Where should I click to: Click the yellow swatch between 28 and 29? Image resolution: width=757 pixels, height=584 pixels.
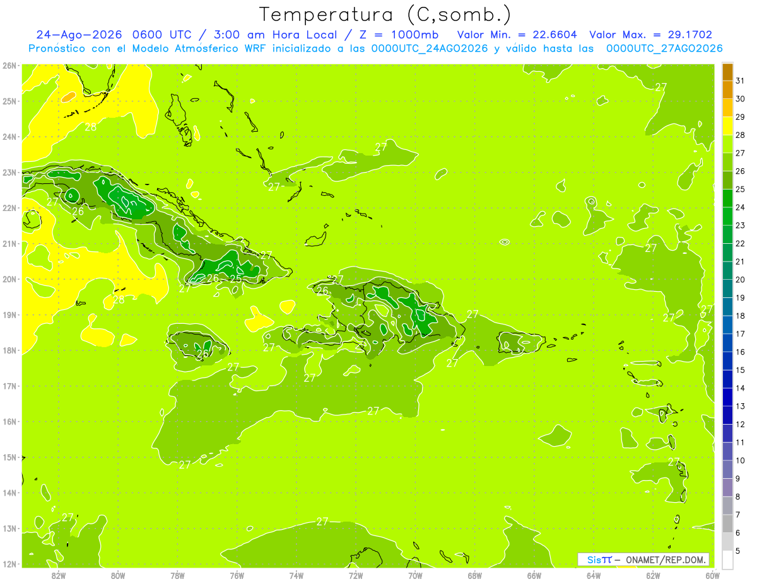tap(727, 126)
